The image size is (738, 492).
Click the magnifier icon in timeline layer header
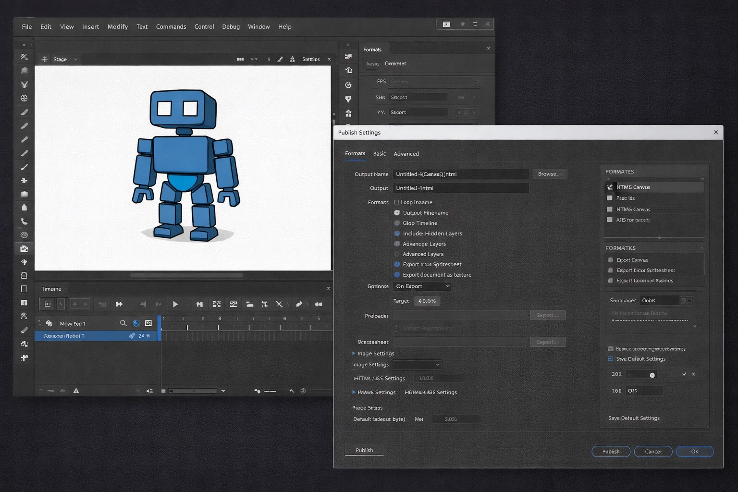click(123, 323)
